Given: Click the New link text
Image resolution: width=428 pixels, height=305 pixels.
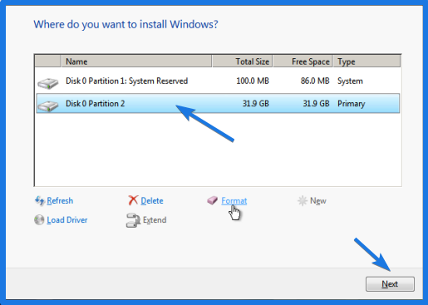Looking at the screenshot, I should [x=318, y=200].
